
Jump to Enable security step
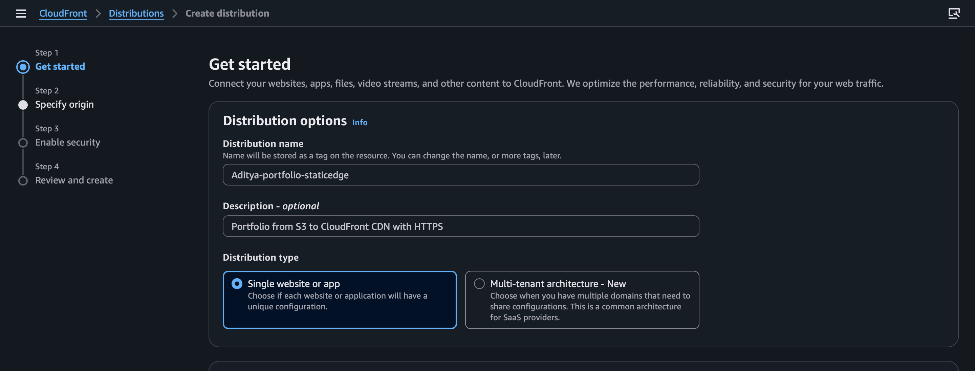pyautogui.click(x=68, y=143)
